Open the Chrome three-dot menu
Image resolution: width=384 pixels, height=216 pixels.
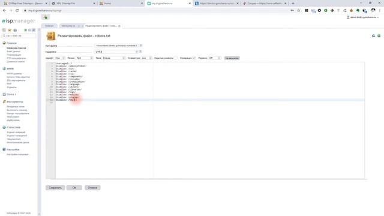pyautogui.click(x=380, y=11)
